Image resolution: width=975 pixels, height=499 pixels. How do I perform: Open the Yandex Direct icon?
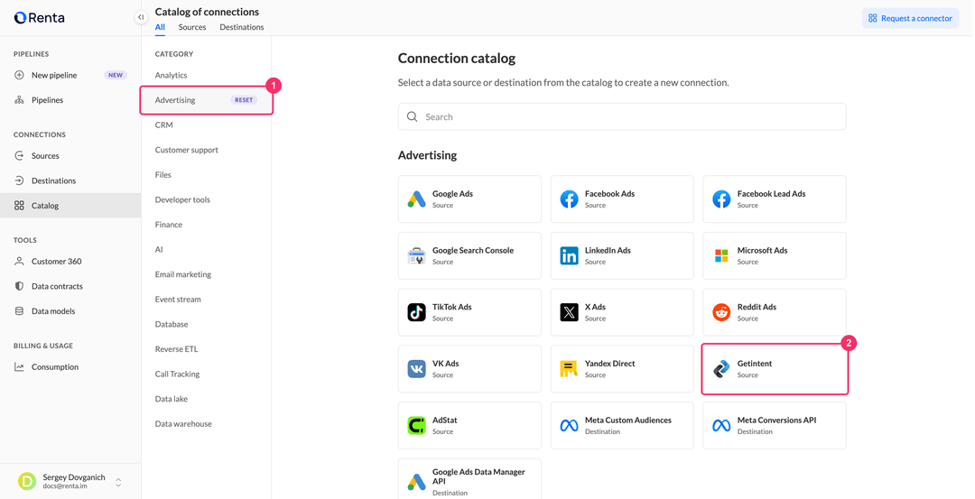coord(569,368)
